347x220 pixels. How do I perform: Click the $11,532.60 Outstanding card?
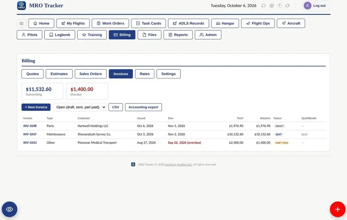click(42, 91)
